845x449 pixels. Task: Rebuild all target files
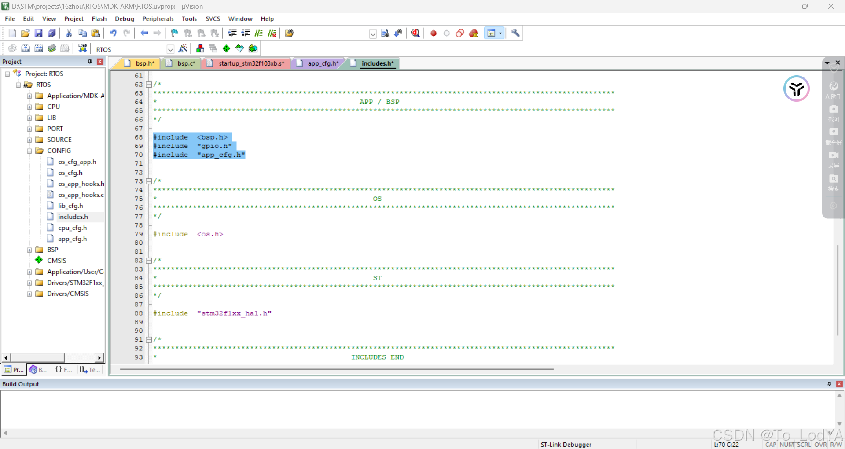[39, 48]
